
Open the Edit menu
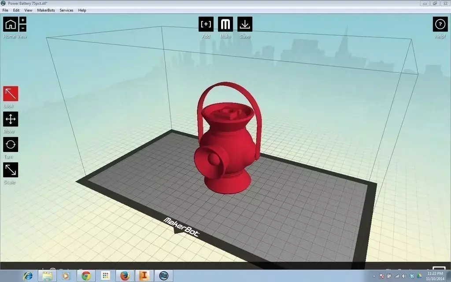(16, 10)
